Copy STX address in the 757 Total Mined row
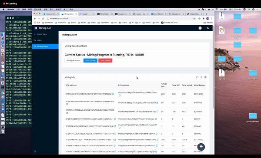 [x=115, y=151]
